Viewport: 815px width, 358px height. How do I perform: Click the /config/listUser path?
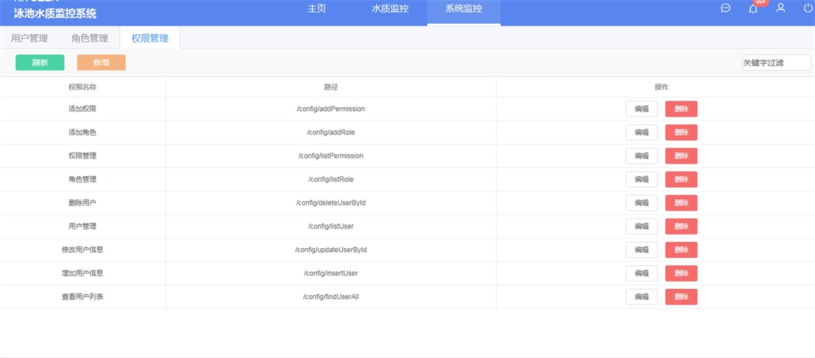331,226
